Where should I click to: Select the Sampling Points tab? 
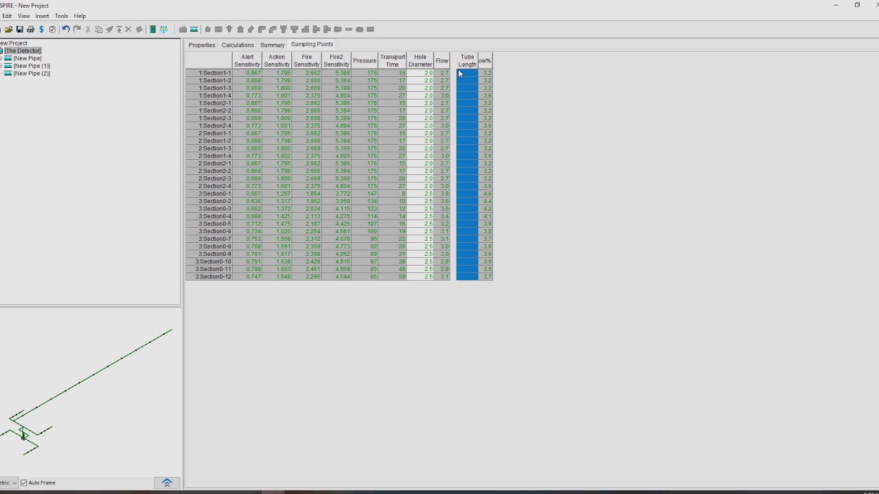coord(312,44)
